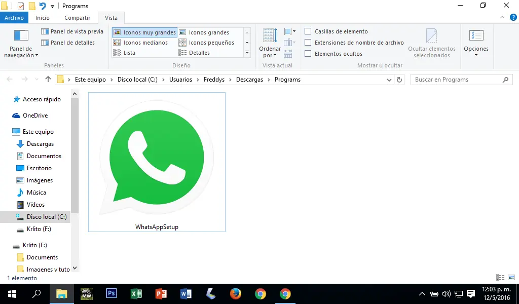The height and width of the screenshot is (304, 519).
Task: Click the Vista ribbon tab
Action: pyautogui.click(x=111, y=18)
